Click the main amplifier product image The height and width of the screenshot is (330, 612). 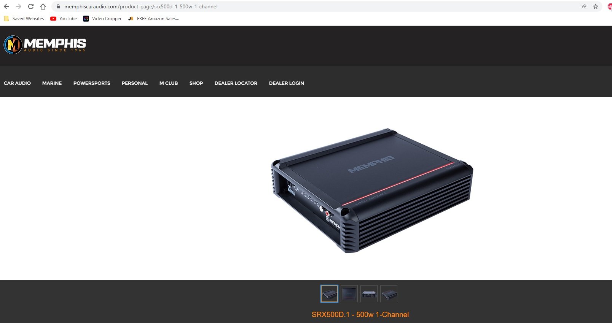pyautogui.click(x=372, y=190)
